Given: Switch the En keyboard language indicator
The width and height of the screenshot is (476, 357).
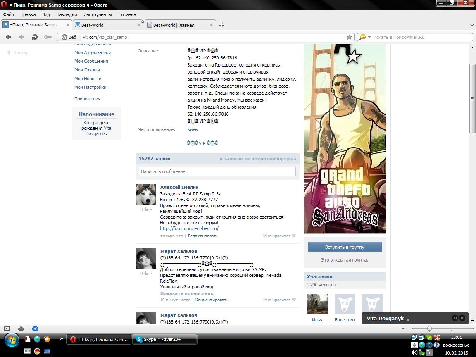Looking at the screenshot, I should coord(429,352).
